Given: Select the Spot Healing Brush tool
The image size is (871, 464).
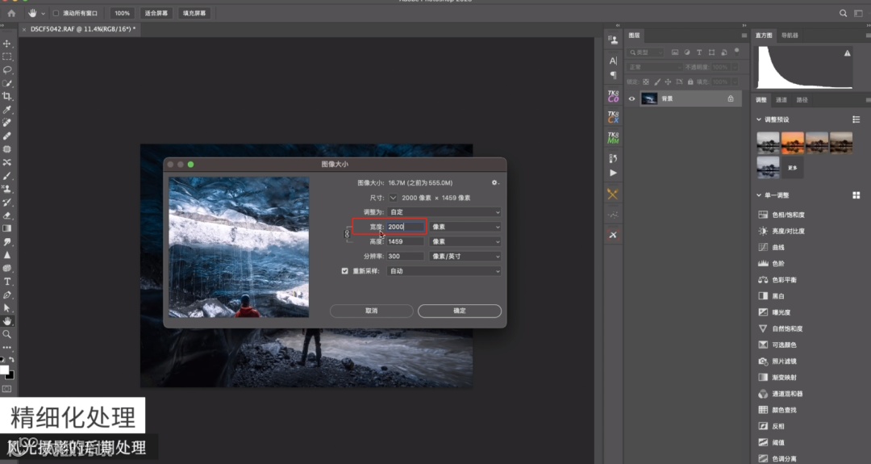Looking at the screenshot, I should [x=6, y=122].
